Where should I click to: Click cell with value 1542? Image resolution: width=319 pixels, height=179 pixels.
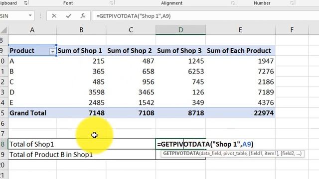click(131, 102)
